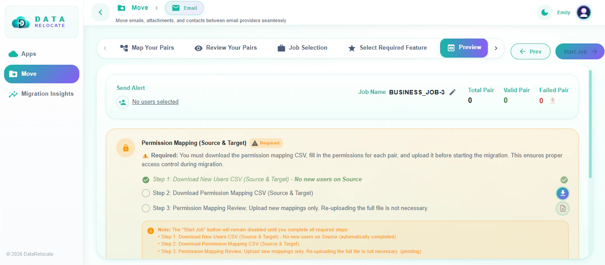Edit job name with pencil icon
The width and height of the screenshot is (605, 265).
click(453, 92)
